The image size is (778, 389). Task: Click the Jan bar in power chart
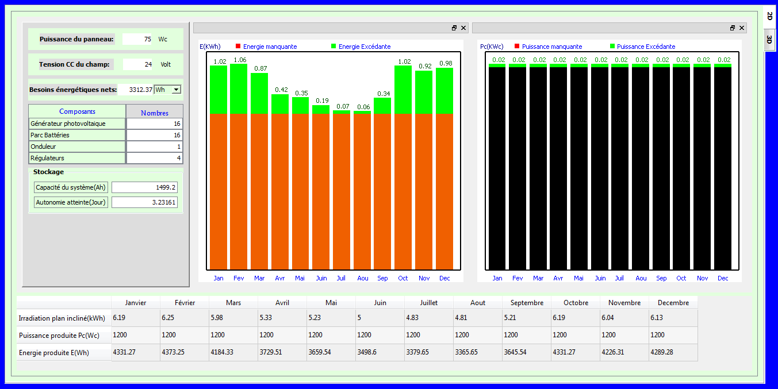coord(497,167)
